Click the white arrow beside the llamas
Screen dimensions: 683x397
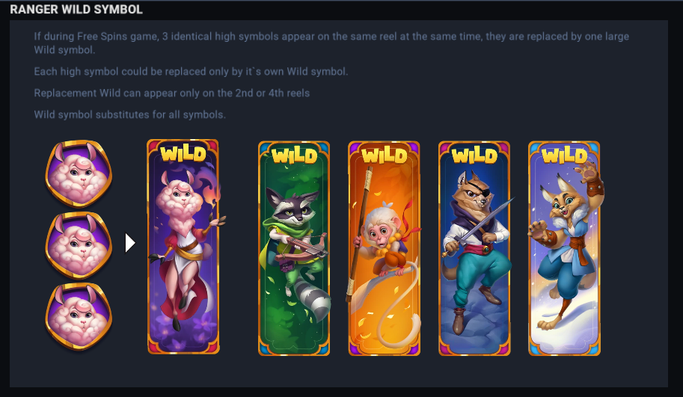click(x=130, y=243)
